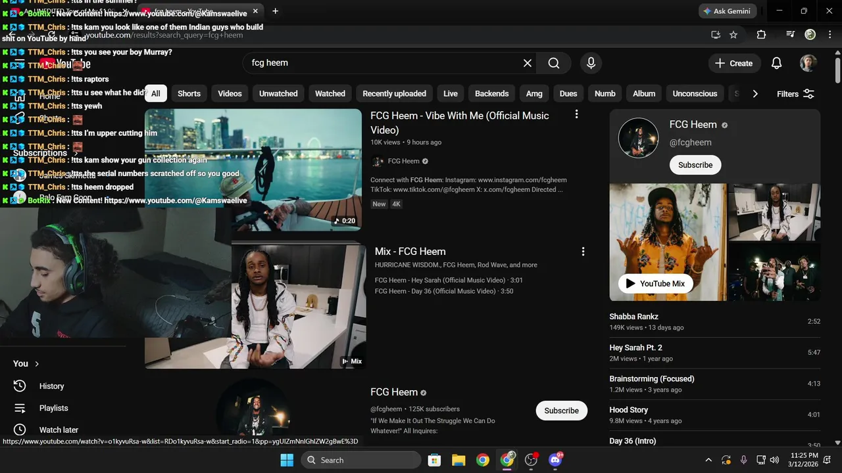Close the fcg heem YouTube tab
This screenshot has height=473, width=842.
(254, 11)
